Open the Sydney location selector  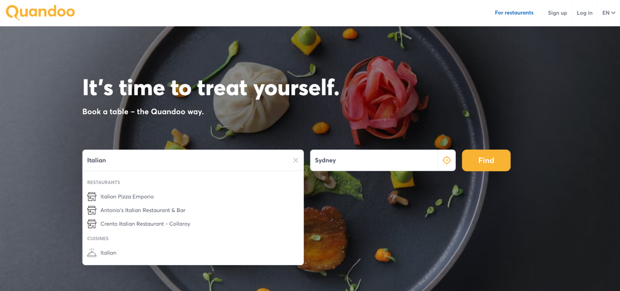372,160
